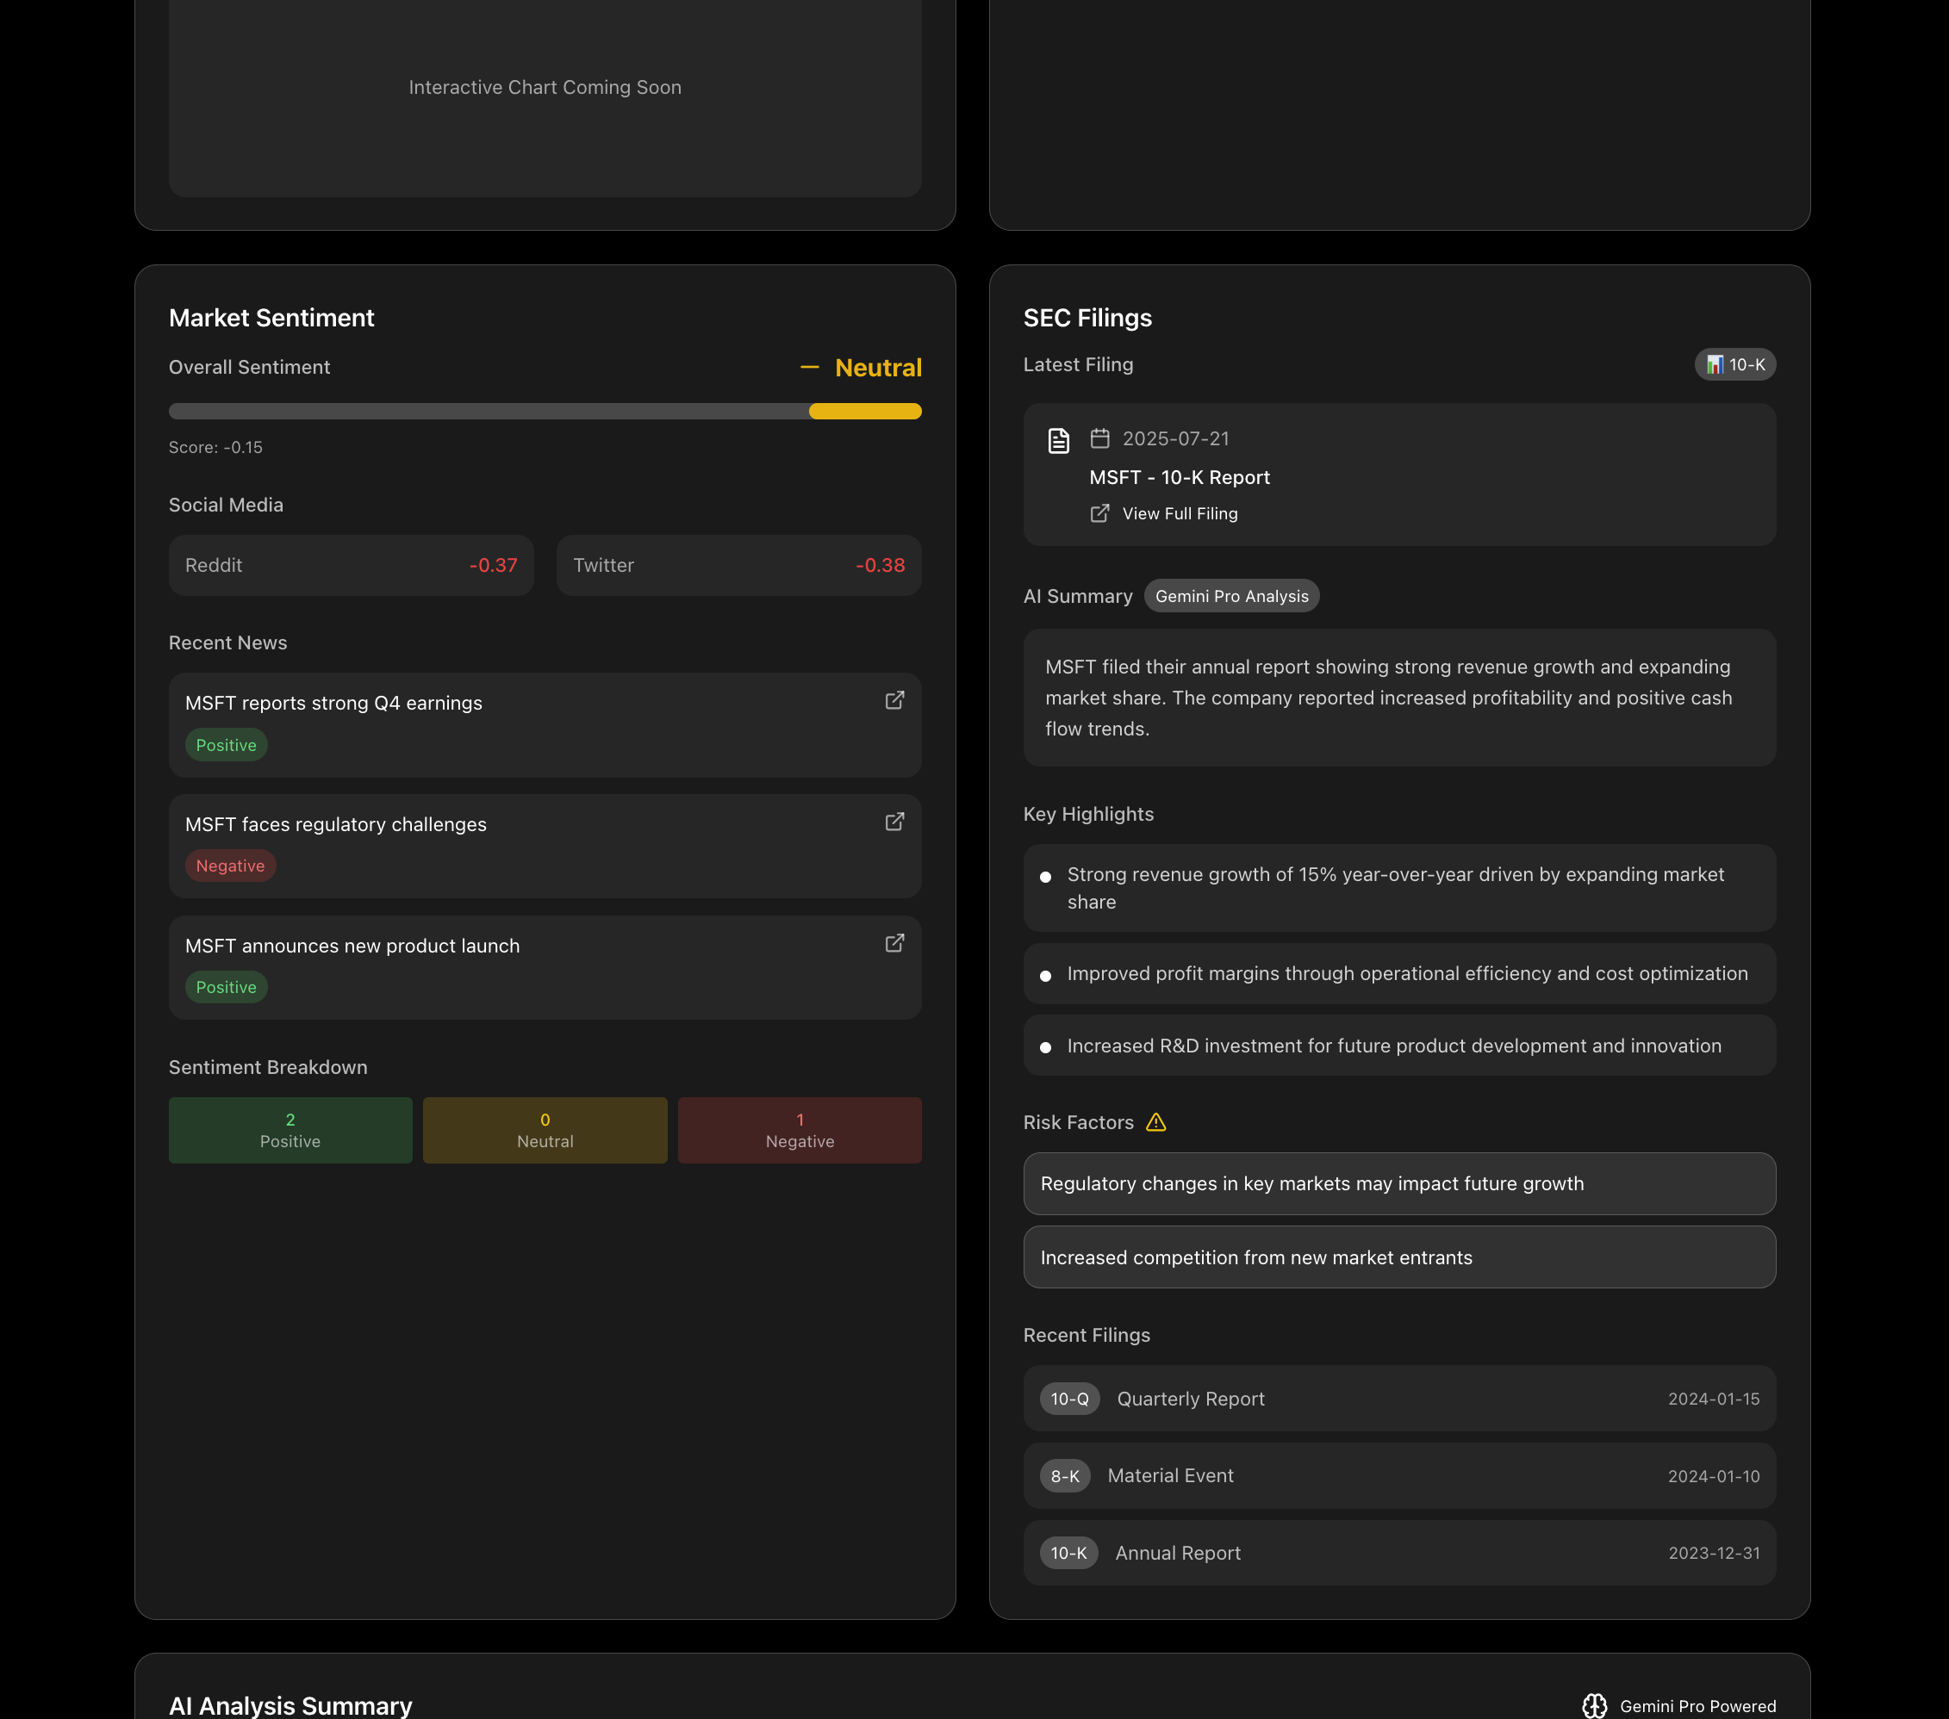Open the 10-Q Quarterly Report filing row
Screen dimensions: 1949x1719
(x=1398, y=1399)
